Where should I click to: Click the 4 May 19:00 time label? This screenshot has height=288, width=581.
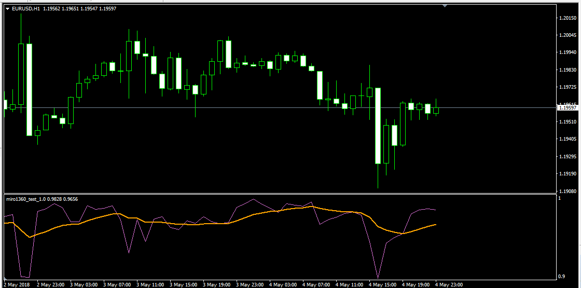coord(416,285)
